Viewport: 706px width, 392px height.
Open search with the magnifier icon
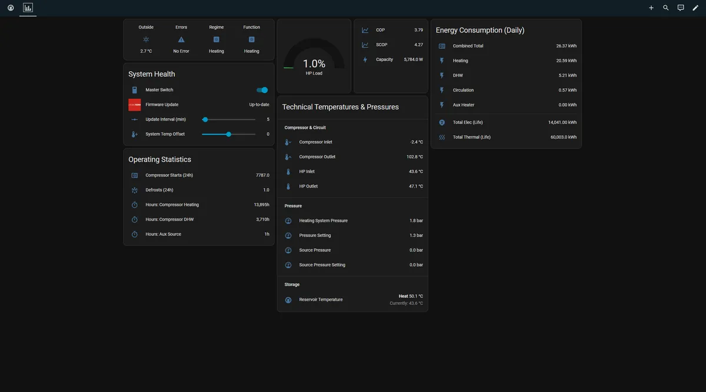tap(666, 8)
